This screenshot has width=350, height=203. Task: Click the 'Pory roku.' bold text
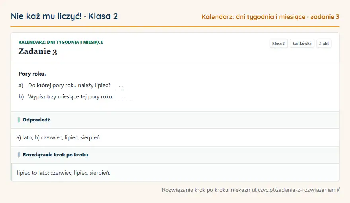point(32,74)
